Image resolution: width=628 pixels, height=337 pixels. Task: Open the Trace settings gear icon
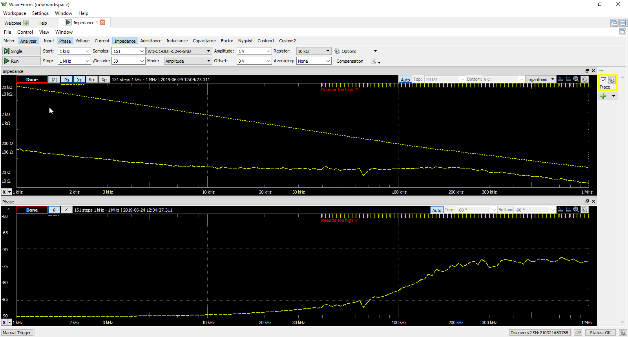tap(612, 80)
